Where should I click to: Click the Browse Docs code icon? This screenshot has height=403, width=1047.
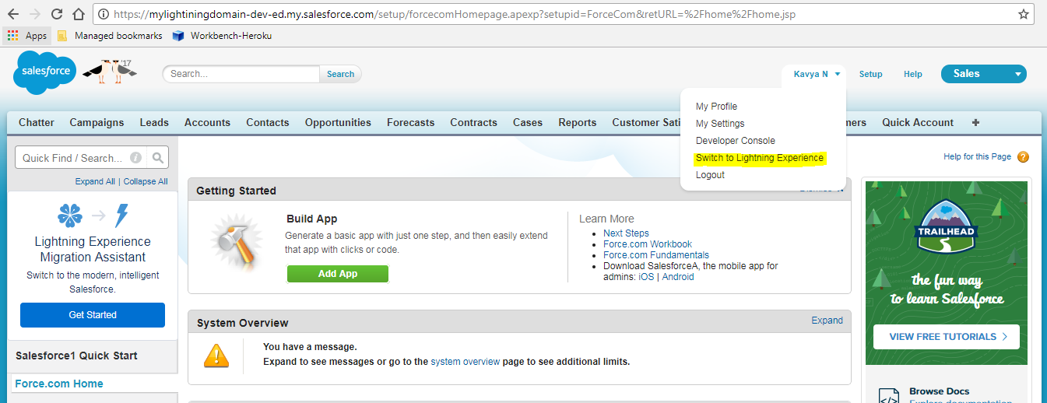click(888, 396)
